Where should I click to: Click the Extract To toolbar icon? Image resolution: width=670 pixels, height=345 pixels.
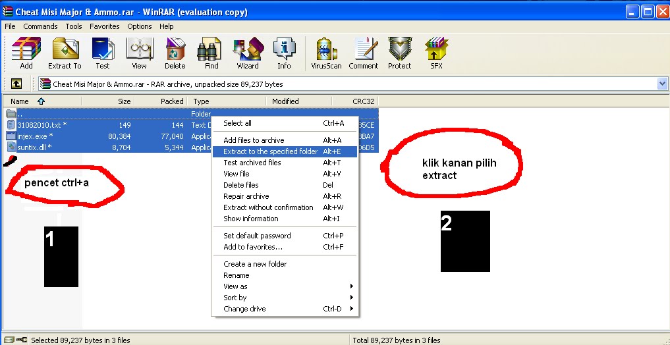pyautogui.click(x=65, y=48)
